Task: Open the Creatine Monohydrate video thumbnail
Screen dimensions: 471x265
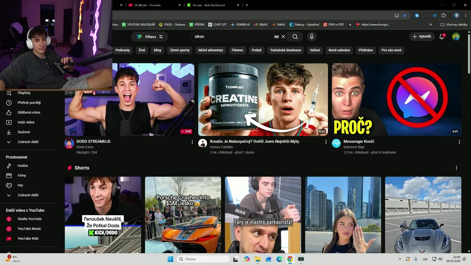Action: [x=263, y=99]
